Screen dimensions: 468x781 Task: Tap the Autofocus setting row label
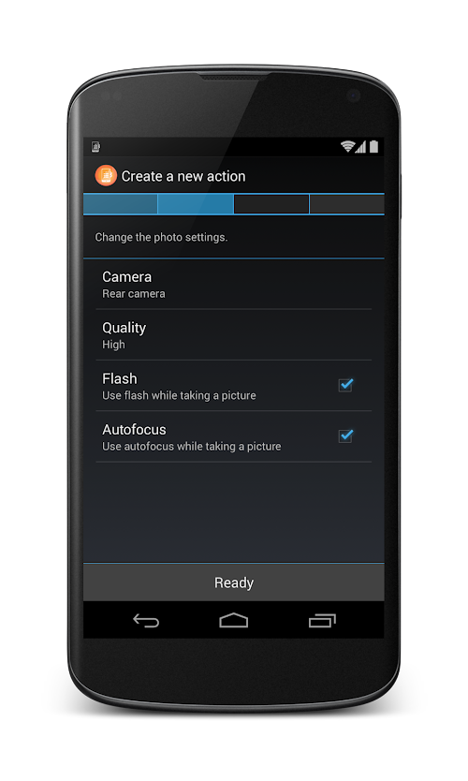tap(134, 429)
